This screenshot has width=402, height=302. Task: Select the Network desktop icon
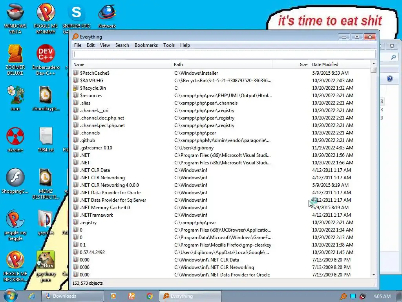107,15
